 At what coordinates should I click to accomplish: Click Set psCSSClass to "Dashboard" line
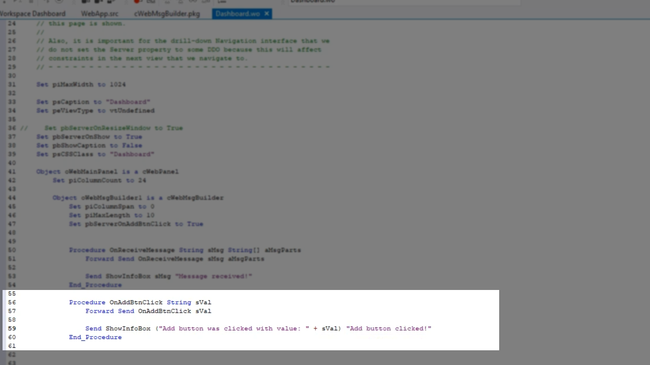[x=95, y=154]
